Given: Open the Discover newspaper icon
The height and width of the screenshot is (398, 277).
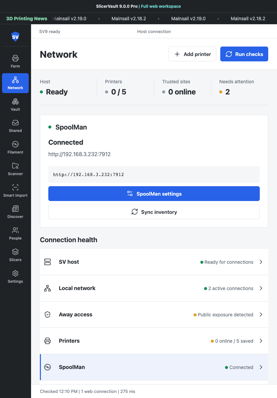Looking at the screenshot, I should tap(15, 209).
